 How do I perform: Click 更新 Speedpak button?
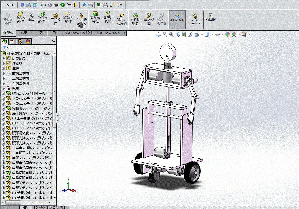(195, 19)
